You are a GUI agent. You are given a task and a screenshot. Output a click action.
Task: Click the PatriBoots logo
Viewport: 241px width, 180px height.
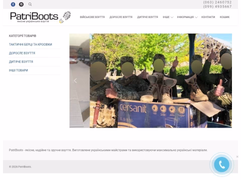pos(41,17)
